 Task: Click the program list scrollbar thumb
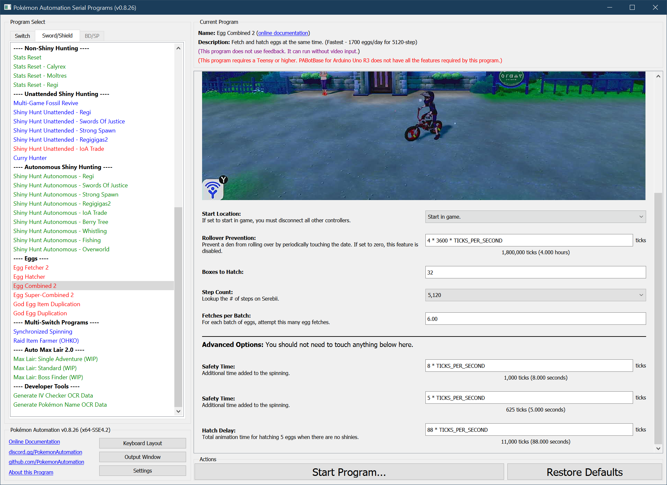(x=178, y=307)
